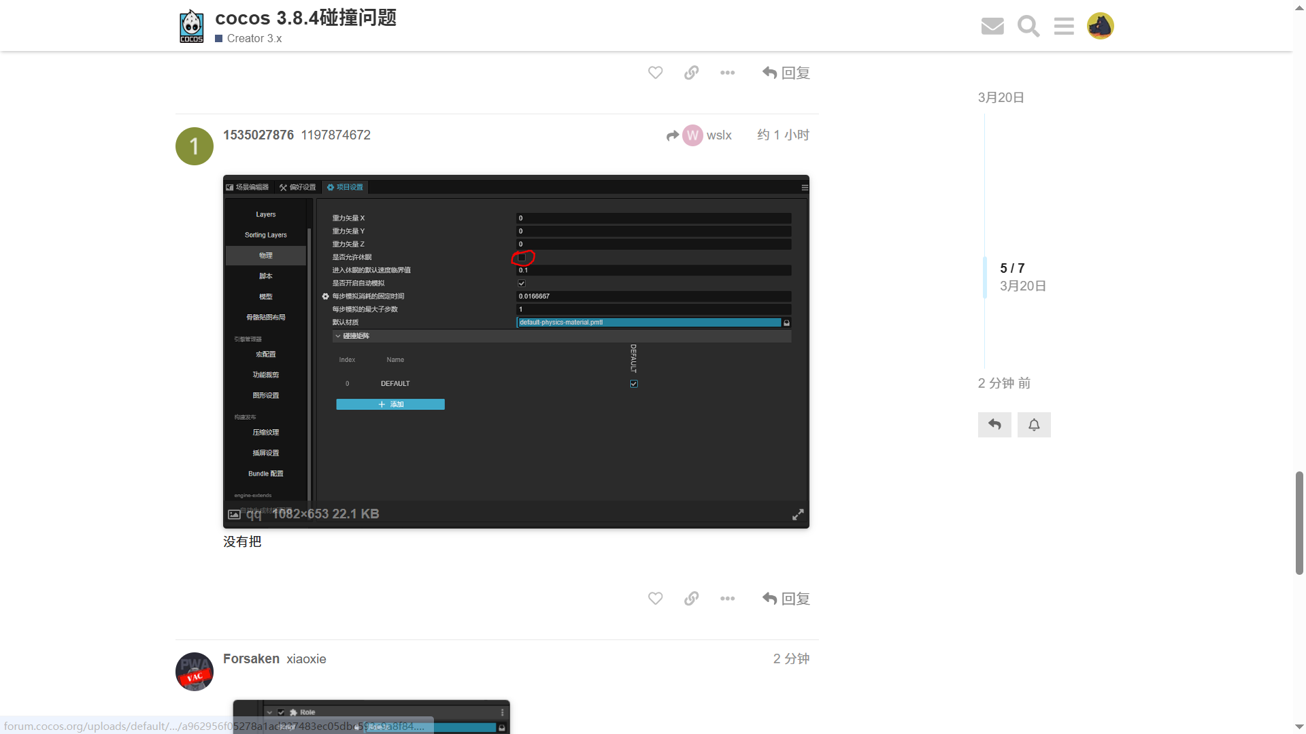The width and height of the screenshot is (1306, 734).
Task: Click the 'qq' image filename
Action: (x=254, y=514)
